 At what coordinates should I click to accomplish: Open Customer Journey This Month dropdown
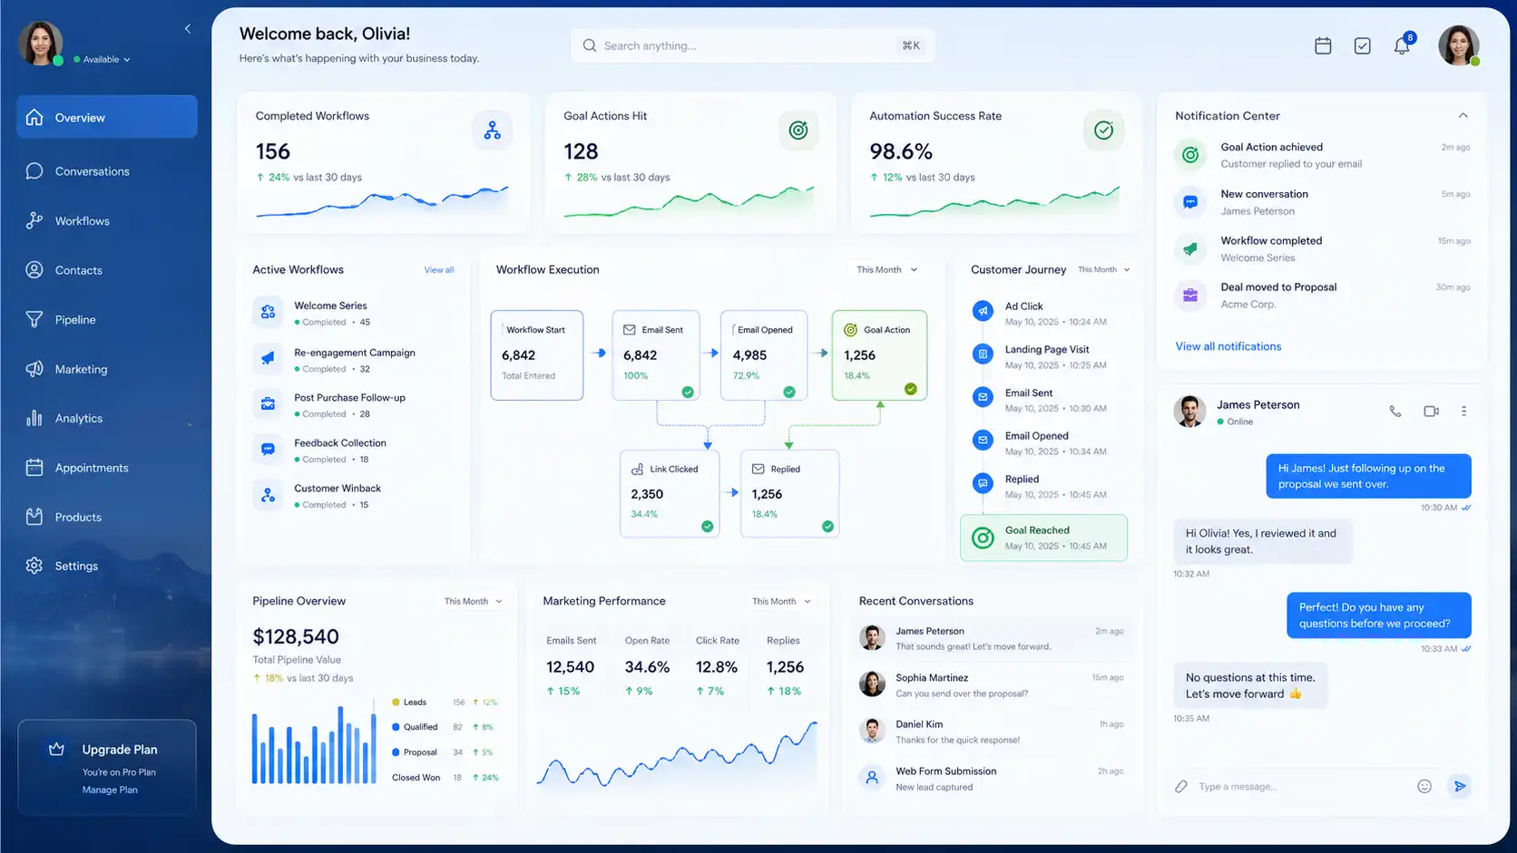(1103, 269)
